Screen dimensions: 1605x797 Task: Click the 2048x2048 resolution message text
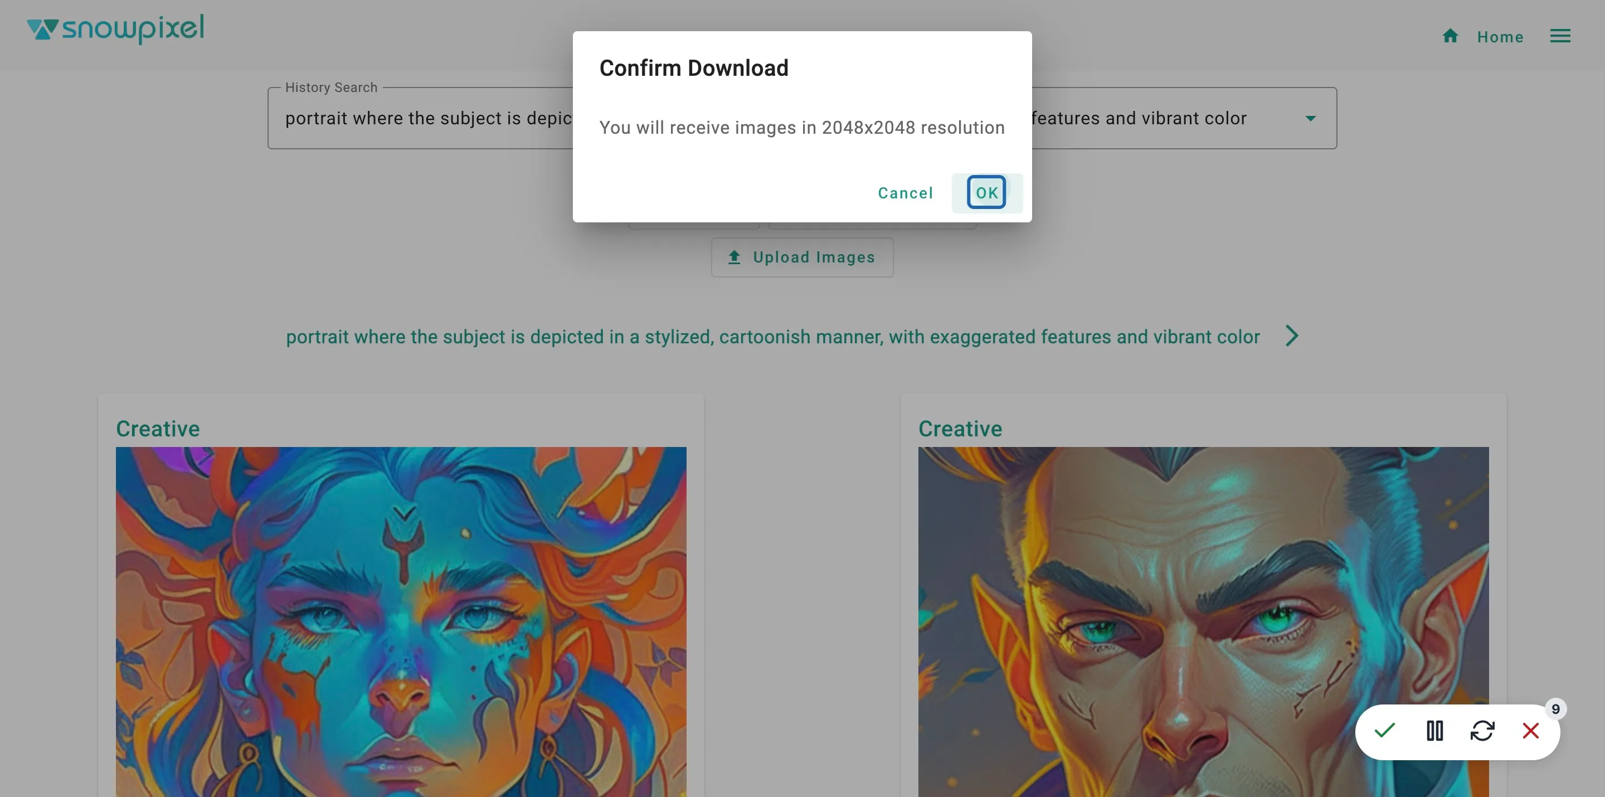[802, 128]
